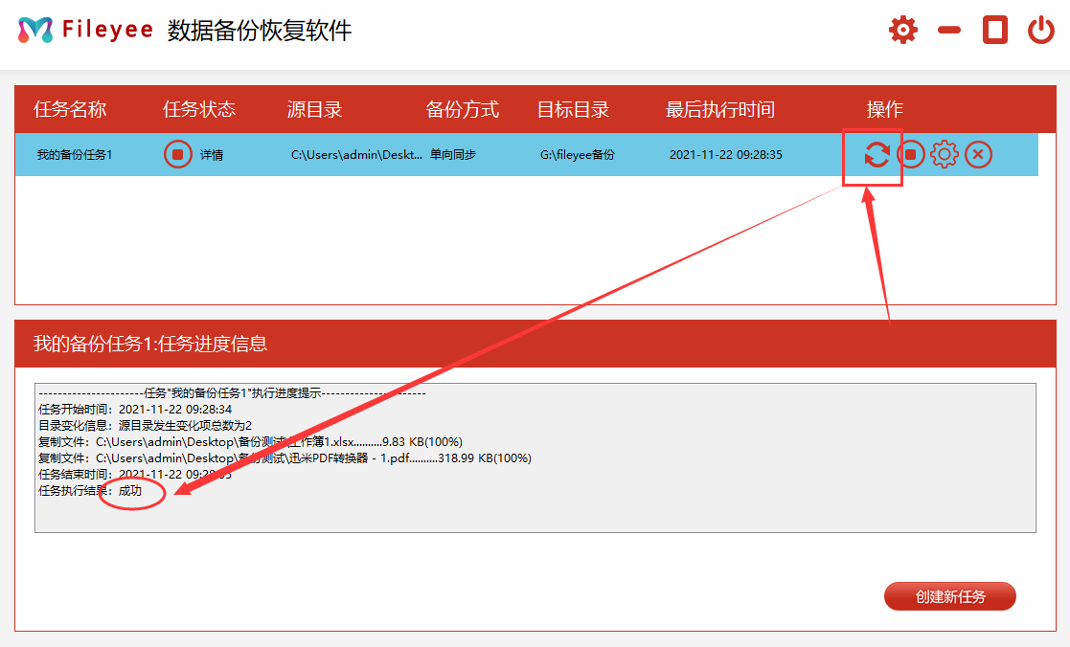
Task: Open the 详情 link for the task
Action: tap(211, 155)
